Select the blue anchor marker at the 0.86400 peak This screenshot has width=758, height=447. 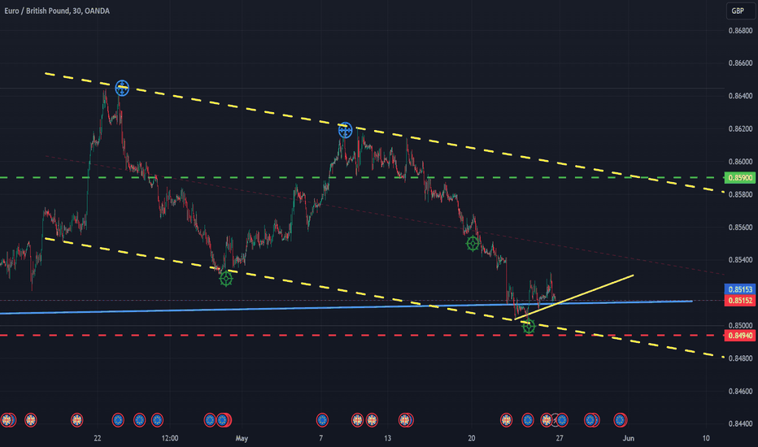click(122, 88)
